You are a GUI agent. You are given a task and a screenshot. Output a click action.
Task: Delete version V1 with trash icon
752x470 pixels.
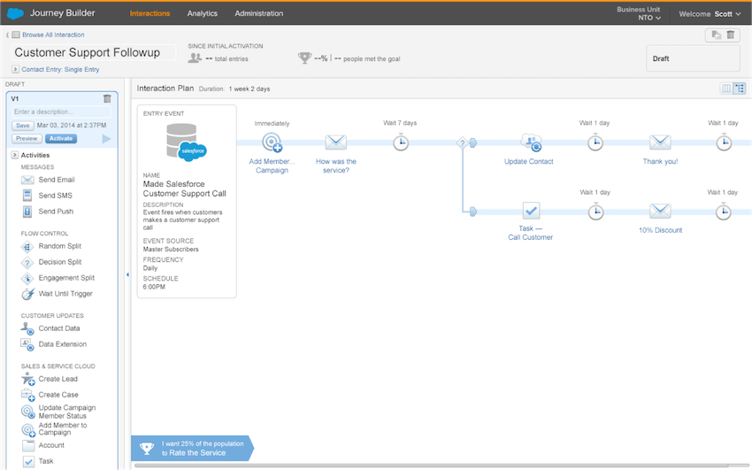(x=107, y=98)
